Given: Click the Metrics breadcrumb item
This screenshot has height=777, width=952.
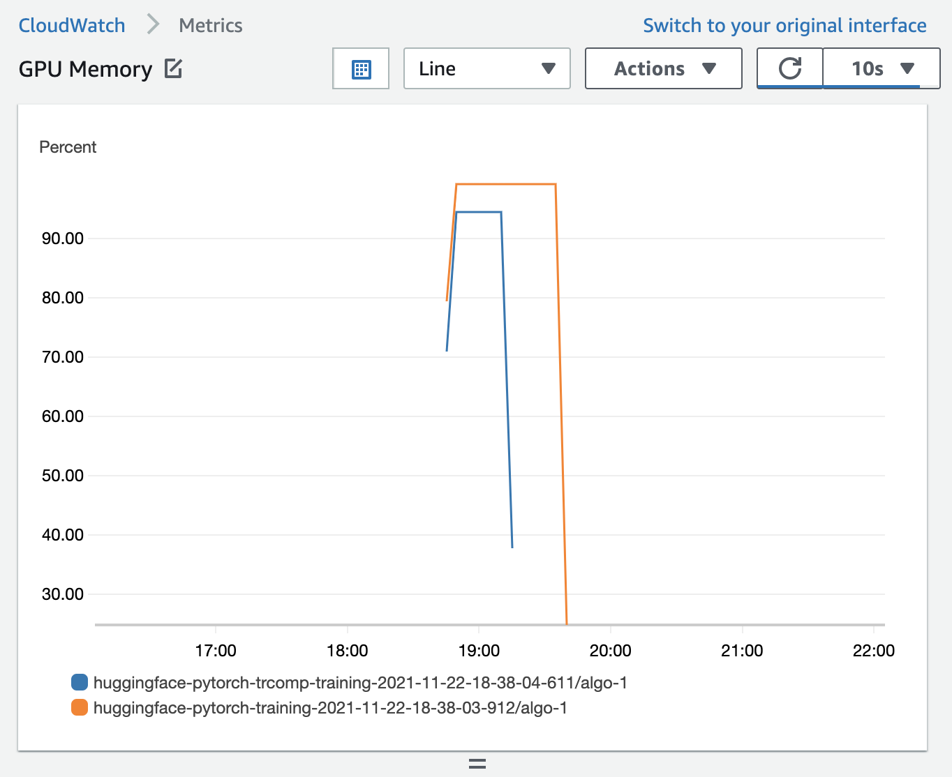Looking at the screenshot, I should (211, 25).
